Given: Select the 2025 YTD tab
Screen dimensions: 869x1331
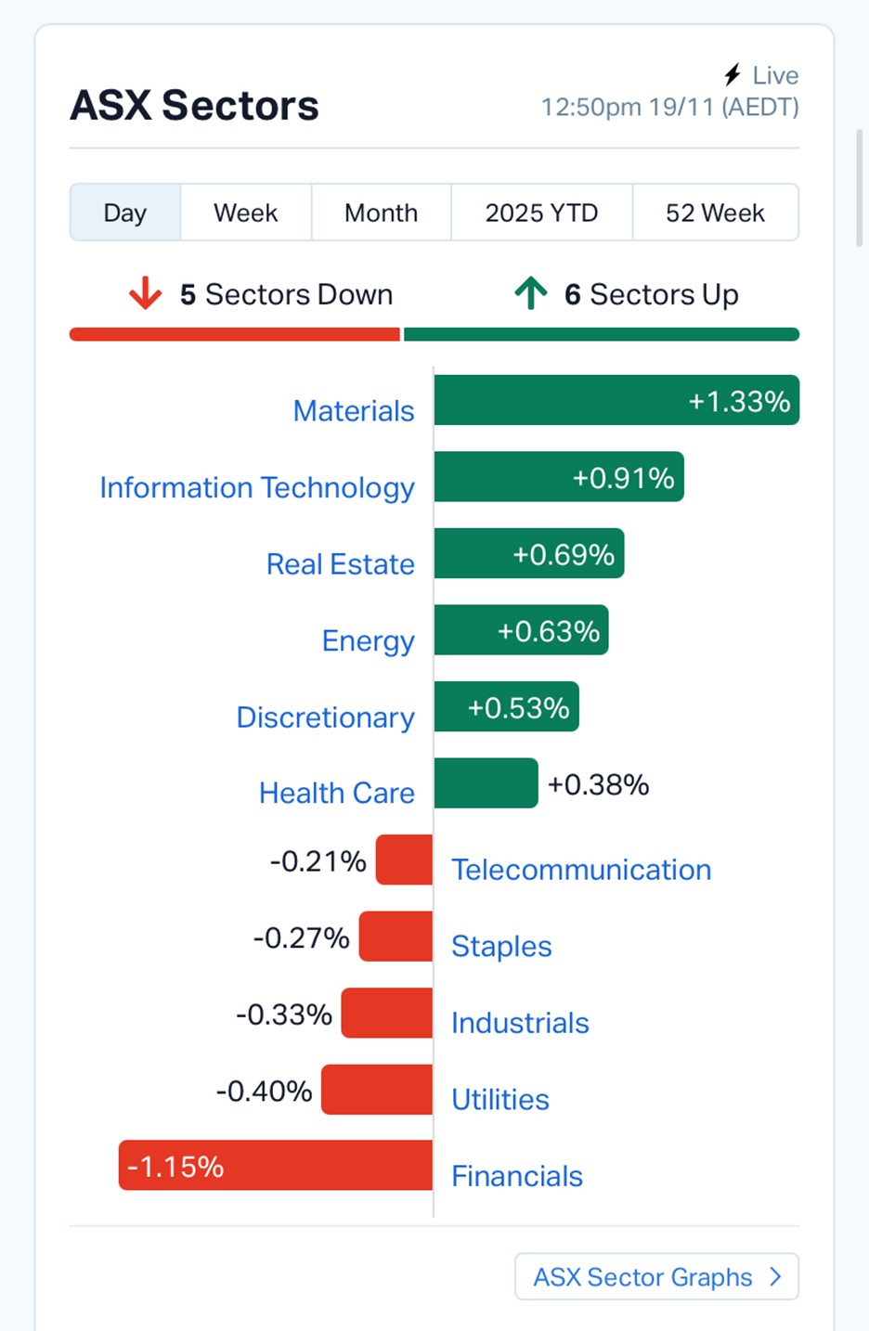Looking at the screenshot, I should click(x=541, y=213).
